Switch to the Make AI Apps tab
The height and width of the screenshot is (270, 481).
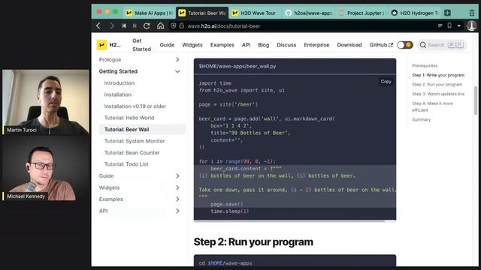click(x=150, y=13)
